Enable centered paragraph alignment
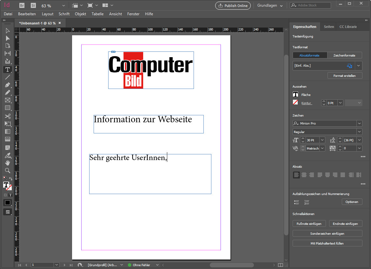Image resolution: width=371 pixels, height=269 pixels. pyautogui.click(x=304, y=175)
